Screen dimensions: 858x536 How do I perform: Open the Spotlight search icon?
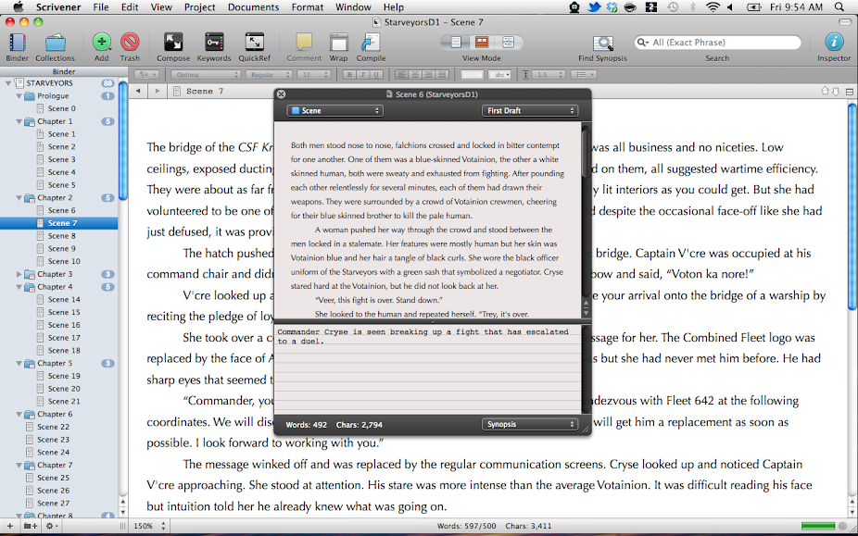[x=839, y=7]
